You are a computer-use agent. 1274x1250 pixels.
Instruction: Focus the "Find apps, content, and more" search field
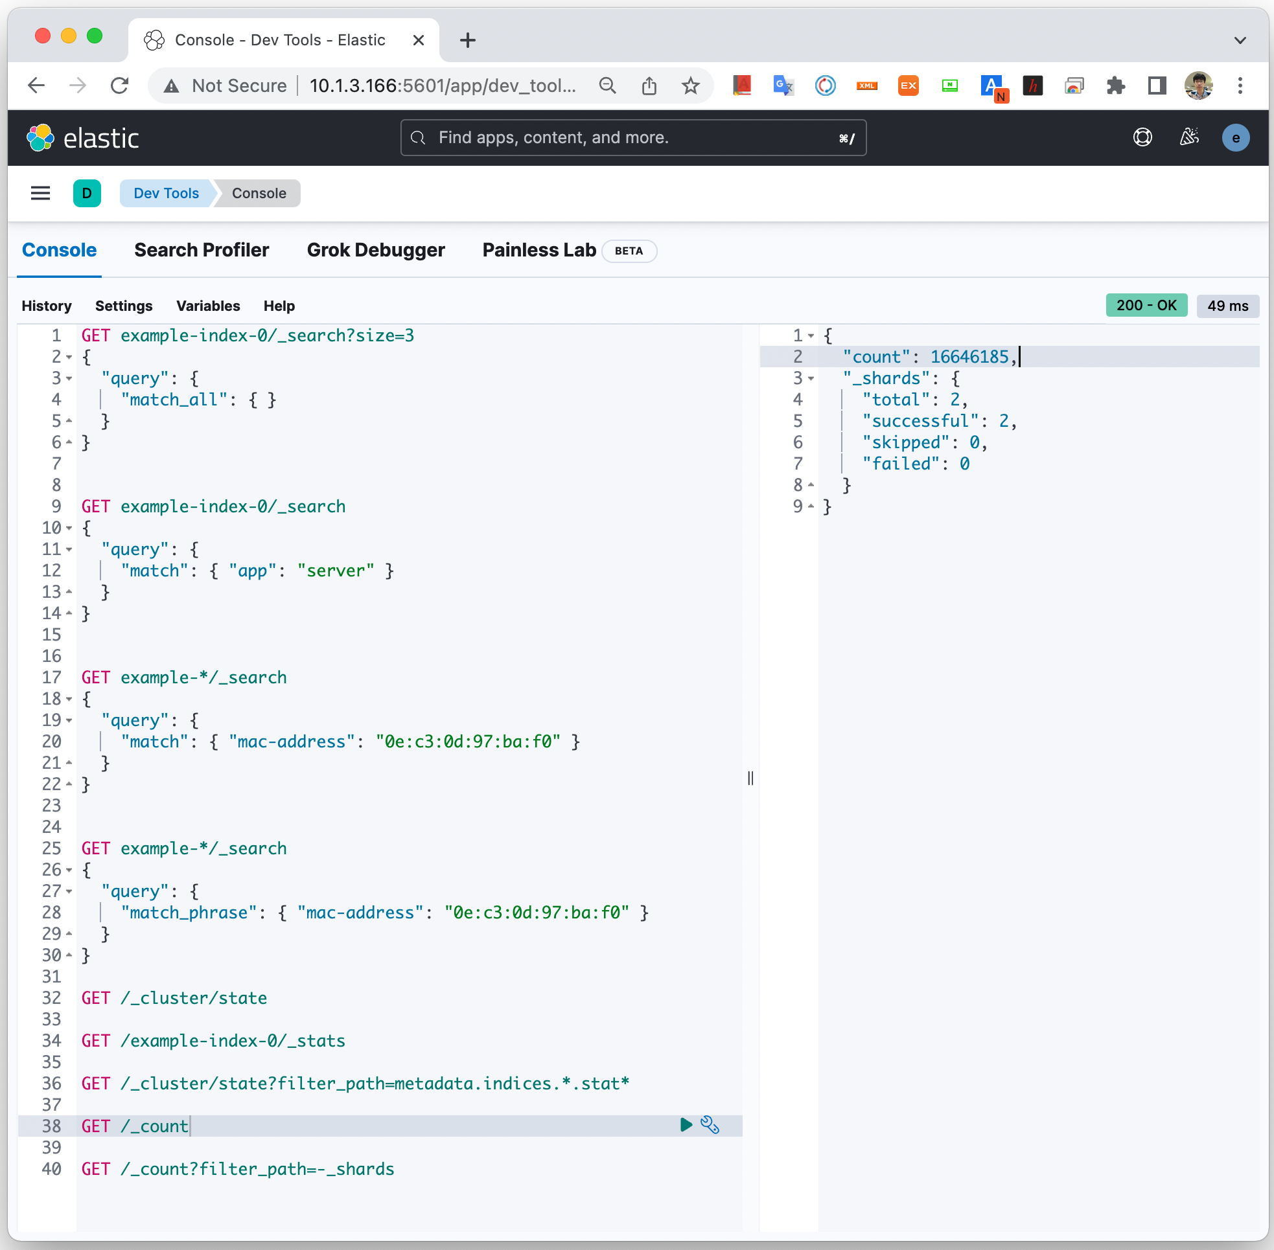point(632,138)
